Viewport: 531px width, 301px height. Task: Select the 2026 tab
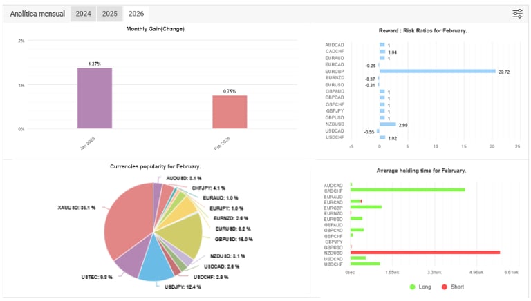tap(136, 14)
